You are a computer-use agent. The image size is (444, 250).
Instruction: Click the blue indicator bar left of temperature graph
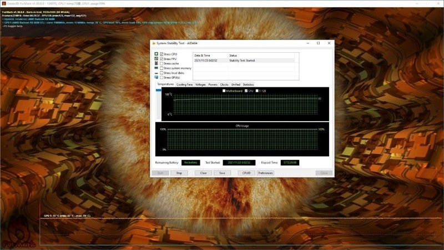pyautogui.click(x=159, y=90)
